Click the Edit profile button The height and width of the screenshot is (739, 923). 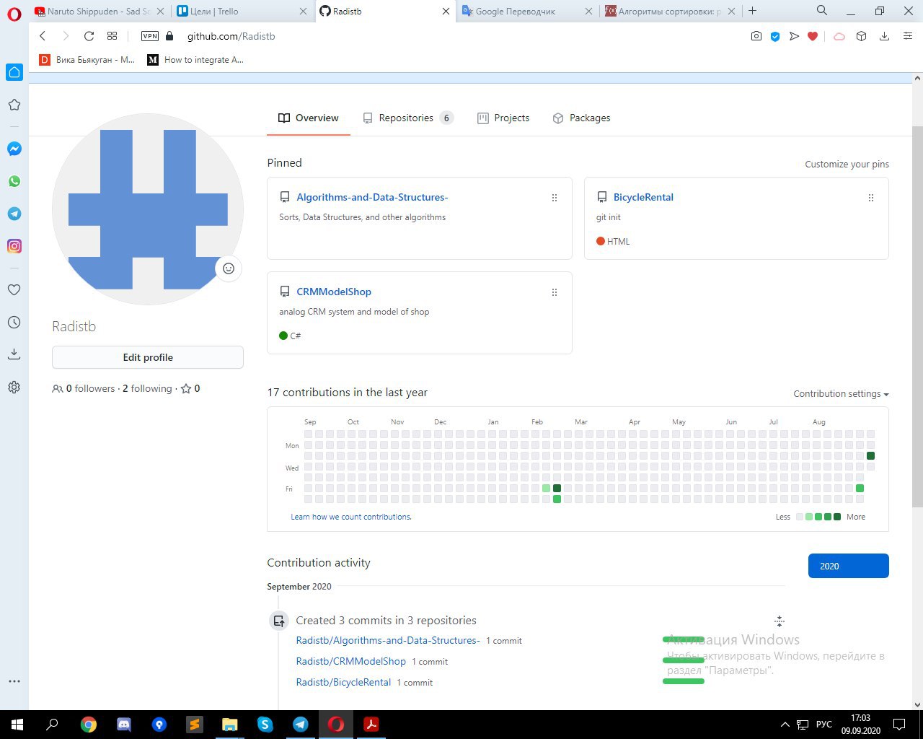pyautogui.click(x=148, y=357)
